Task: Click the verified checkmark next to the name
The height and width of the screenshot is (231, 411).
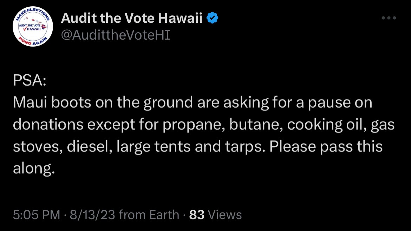Action: 213,18
